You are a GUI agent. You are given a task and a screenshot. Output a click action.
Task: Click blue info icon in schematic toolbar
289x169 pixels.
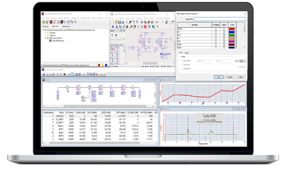pyautogui.click(x=113, y=27)
